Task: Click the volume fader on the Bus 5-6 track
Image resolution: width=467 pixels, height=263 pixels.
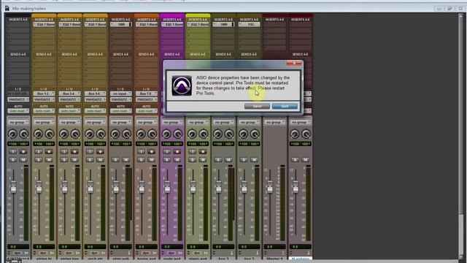Action: (90, 186)
